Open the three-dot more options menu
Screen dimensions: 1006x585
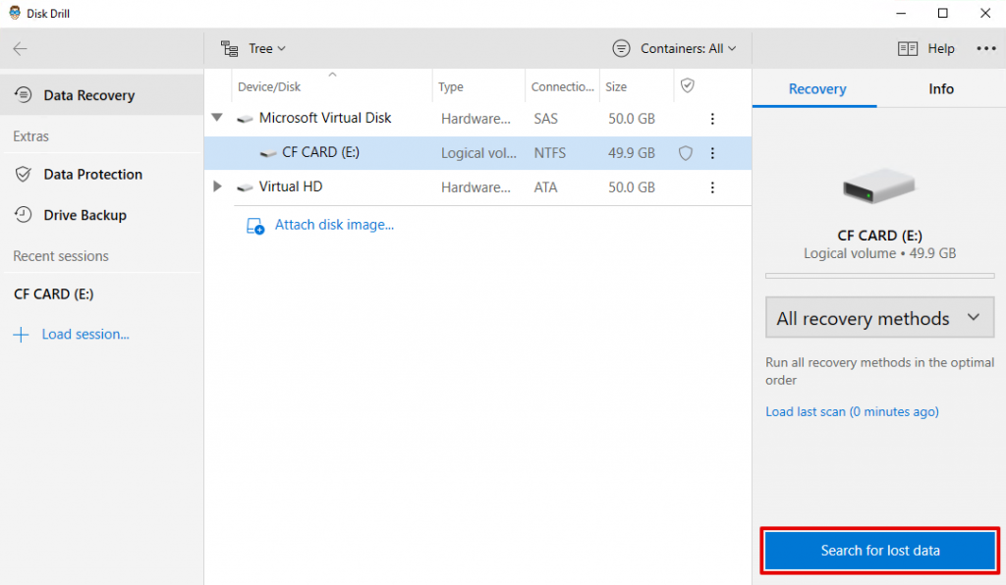tap(985, 48)
